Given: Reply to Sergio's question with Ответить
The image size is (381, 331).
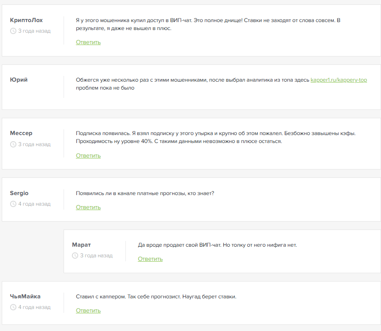Looking at the screenshot, I should point(88,207).
